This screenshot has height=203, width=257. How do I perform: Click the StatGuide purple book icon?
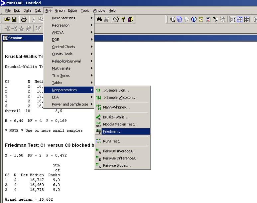pyautogui.click(x=130, y=19)
